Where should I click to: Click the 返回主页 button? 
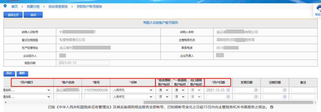tap(13, 15)
